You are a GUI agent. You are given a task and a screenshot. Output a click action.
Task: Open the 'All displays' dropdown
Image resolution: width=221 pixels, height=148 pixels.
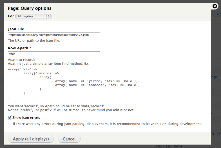tap(33, 17)
